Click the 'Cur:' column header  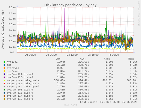coord(59,59)
